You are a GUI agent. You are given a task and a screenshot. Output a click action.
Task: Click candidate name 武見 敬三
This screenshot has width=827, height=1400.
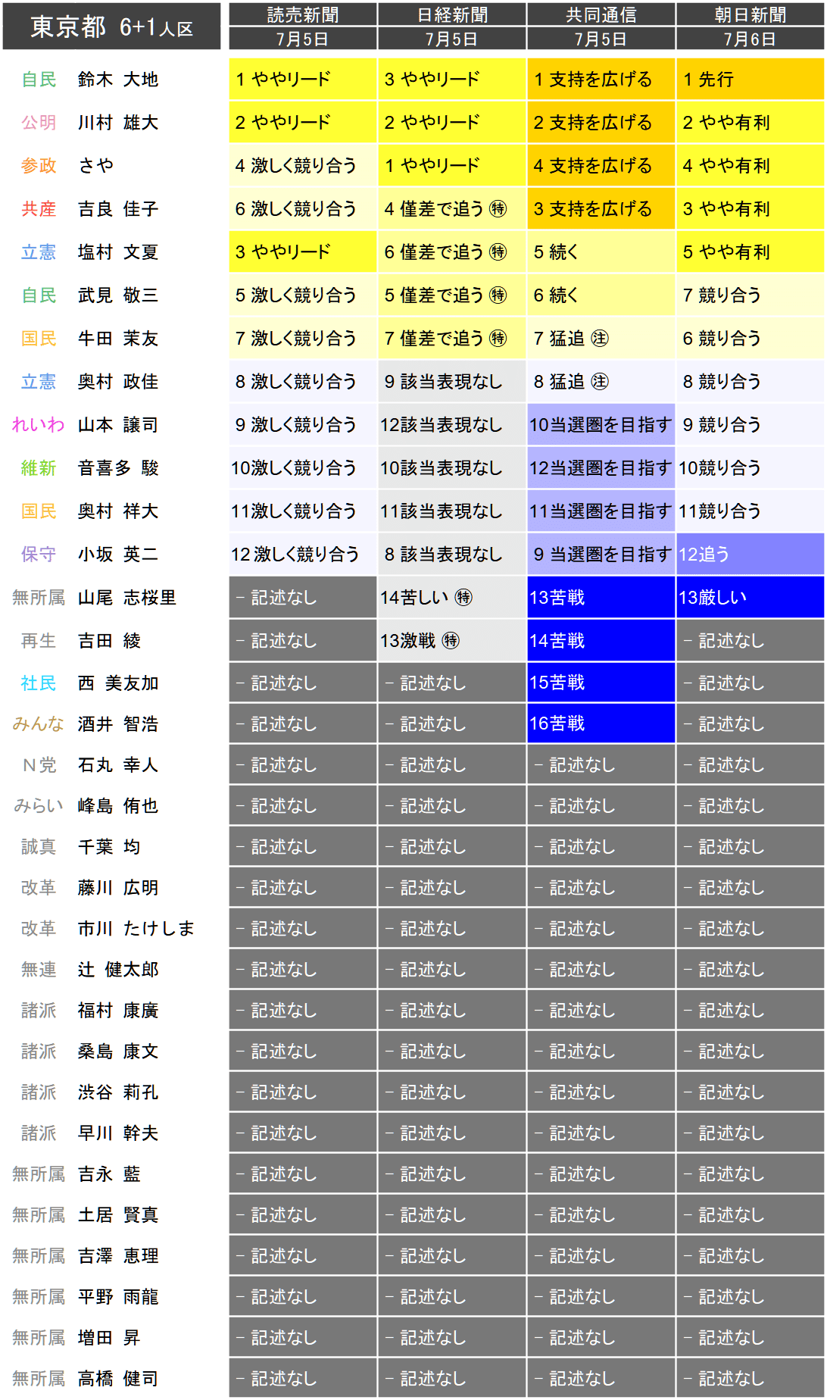pos(118,295)
